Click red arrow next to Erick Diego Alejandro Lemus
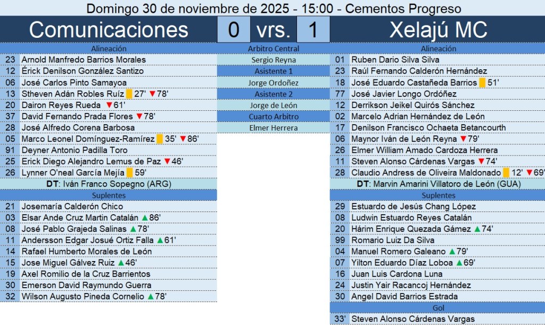The image size is (545, 325). coord(167,161)
